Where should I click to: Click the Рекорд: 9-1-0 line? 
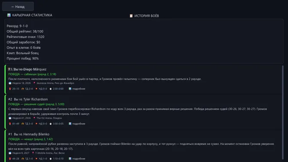[17, 26]
